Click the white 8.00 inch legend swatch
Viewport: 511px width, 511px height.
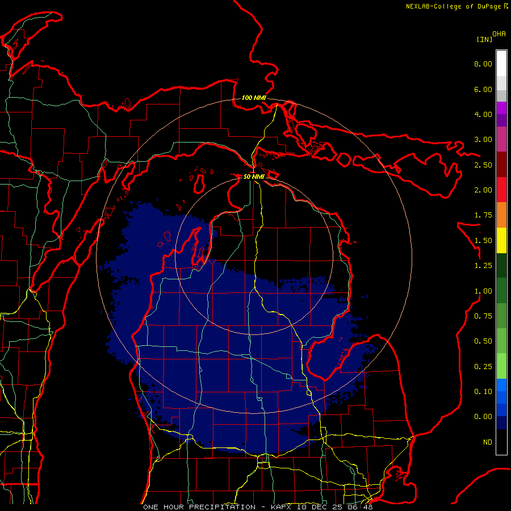point(501,64)
